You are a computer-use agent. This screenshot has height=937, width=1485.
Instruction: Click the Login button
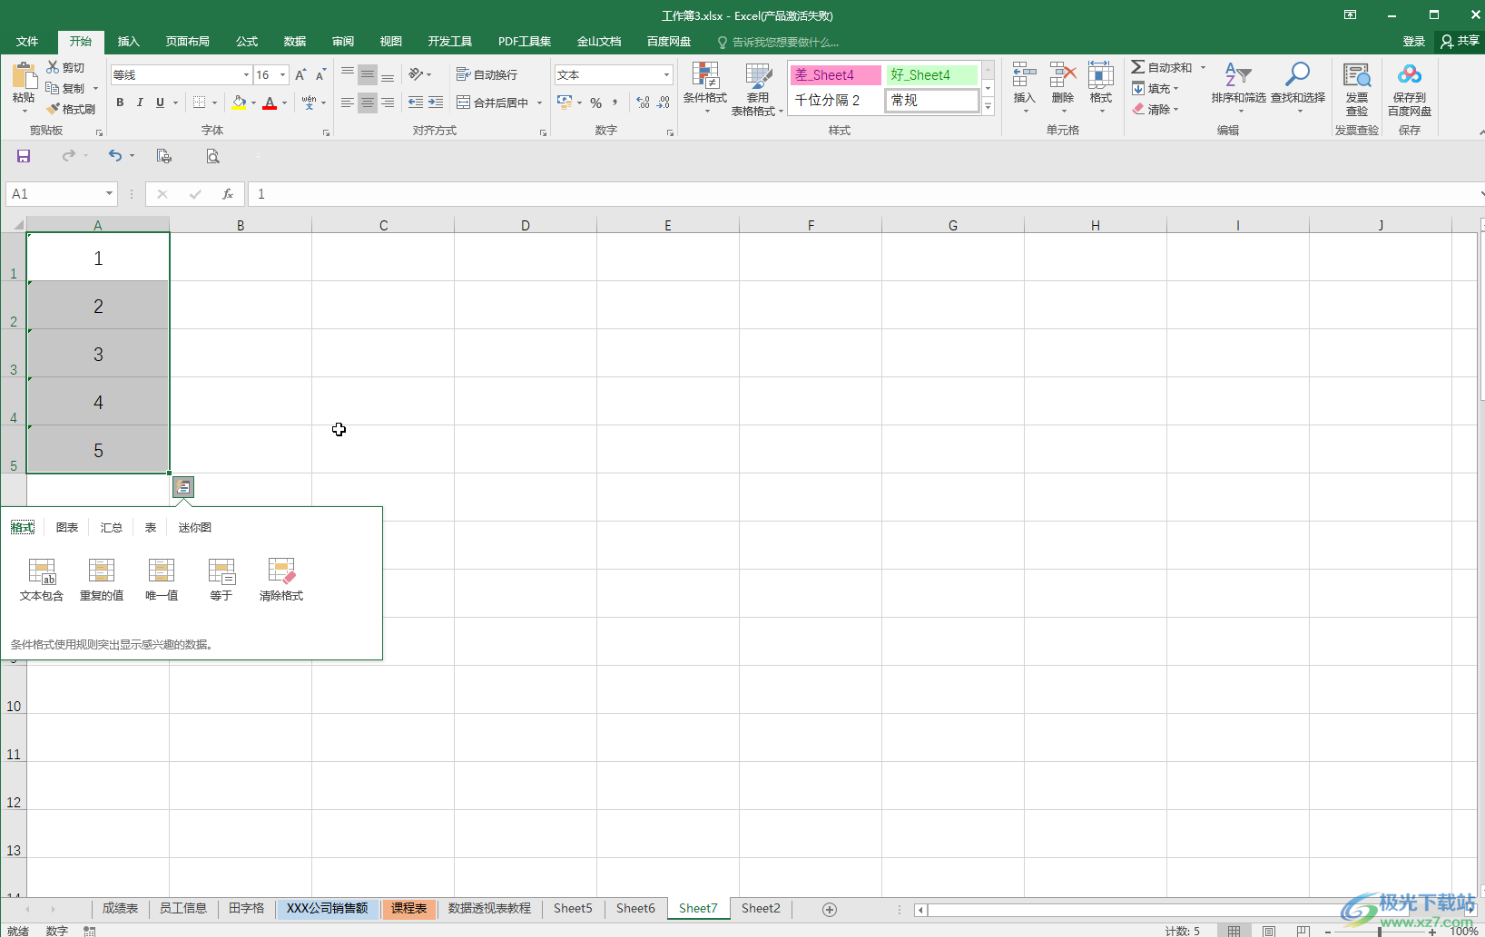click(1413, 41)
